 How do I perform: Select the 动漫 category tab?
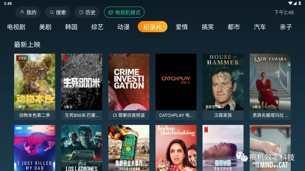(123, 27)
